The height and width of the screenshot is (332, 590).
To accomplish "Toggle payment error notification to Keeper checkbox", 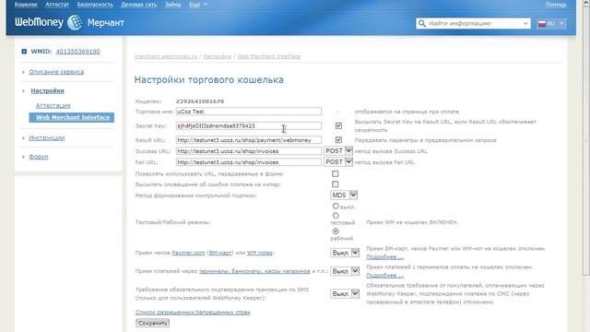I will click(x=336, y=184).
